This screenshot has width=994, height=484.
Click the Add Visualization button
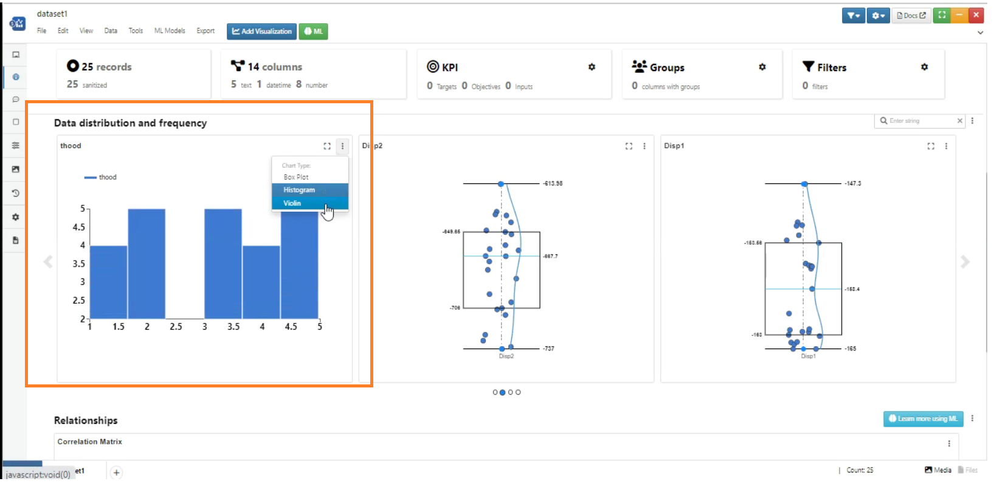click(x=261, y=32)
